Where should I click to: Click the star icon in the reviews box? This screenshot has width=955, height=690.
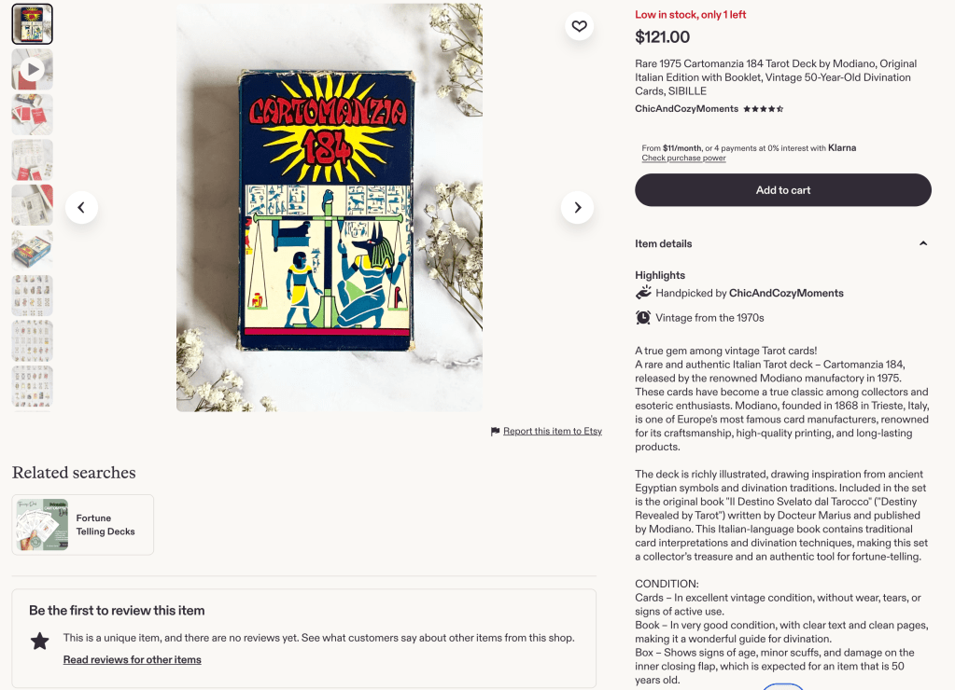click(x=39, y=641)
